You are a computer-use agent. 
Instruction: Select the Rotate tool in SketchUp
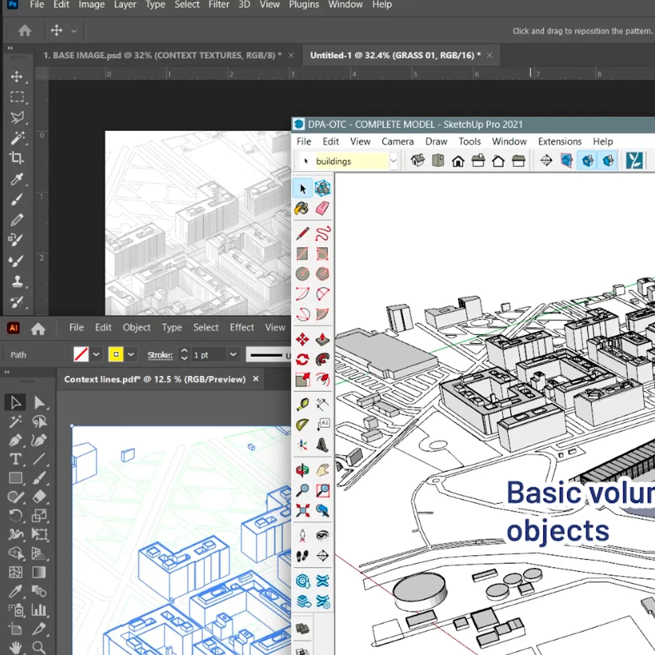click(302, 359)
